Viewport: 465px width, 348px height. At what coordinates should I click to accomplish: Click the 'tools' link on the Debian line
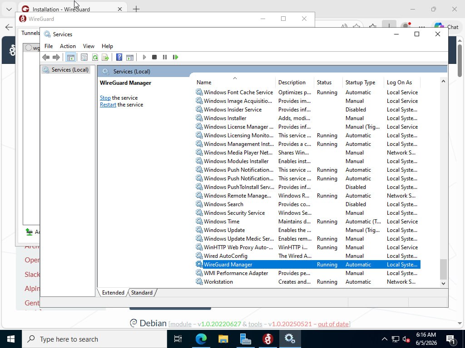255,324
